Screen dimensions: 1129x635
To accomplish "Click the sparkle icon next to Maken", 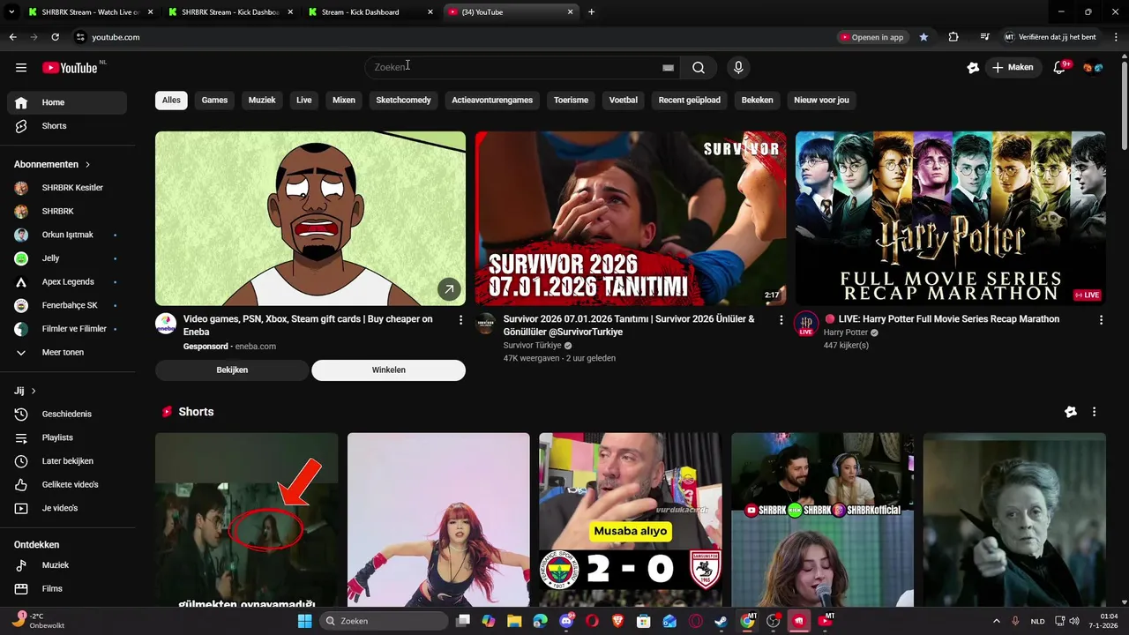I will 973,68.
